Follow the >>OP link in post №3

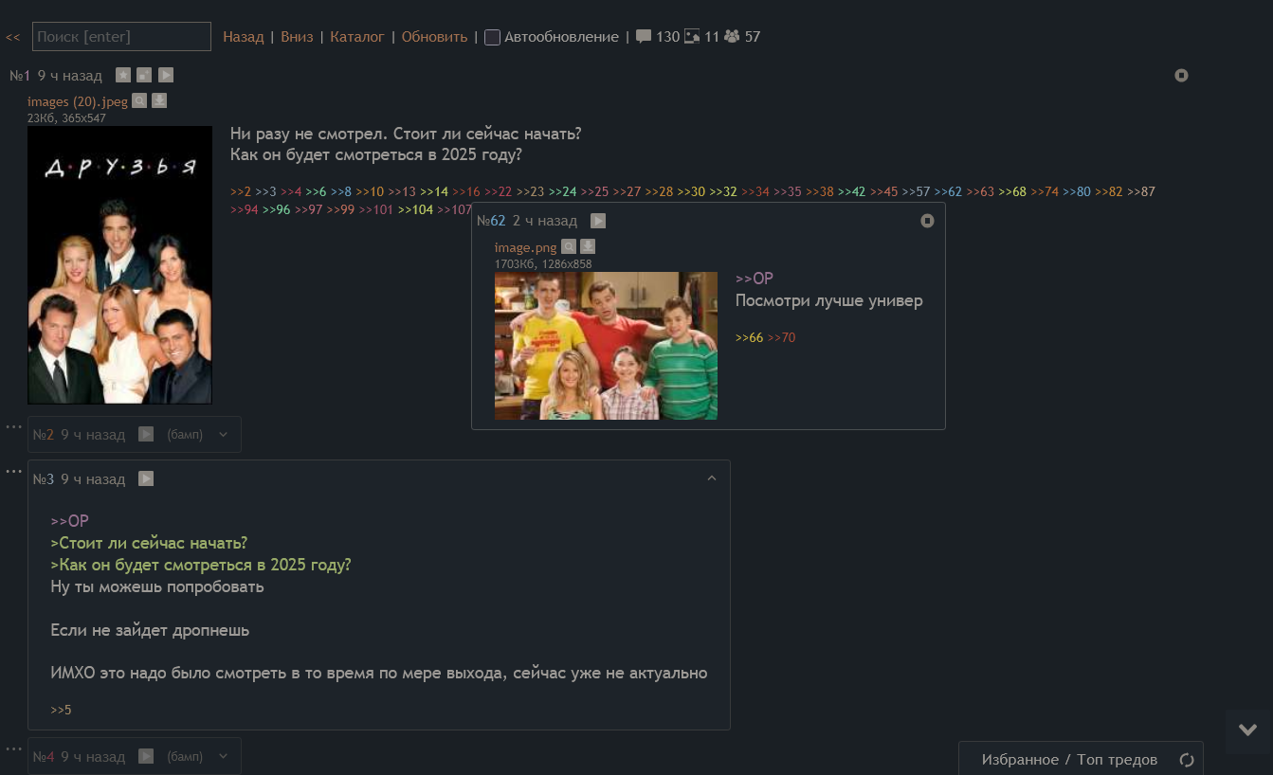pos(69,521)
